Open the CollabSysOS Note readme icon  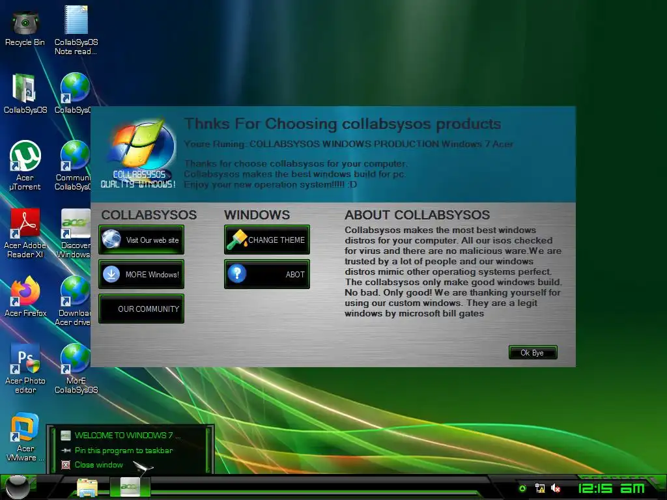click(x=76, y=31)
